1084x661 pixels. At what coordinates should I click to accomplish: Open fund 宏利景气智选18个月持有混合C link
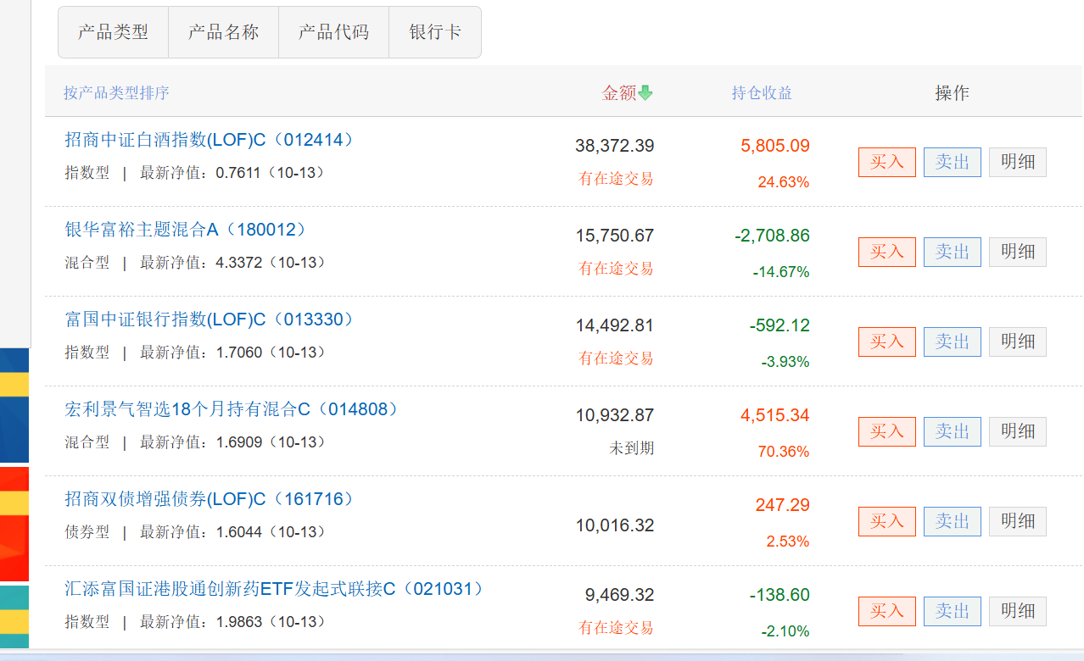click(232, 409)
